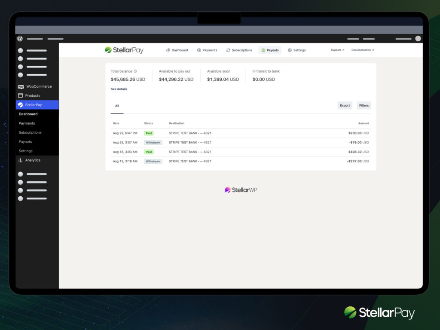Viewport: 440px width, 330px height.
Task: Click the dollar icon next to Payments
Action: (198, 50)
